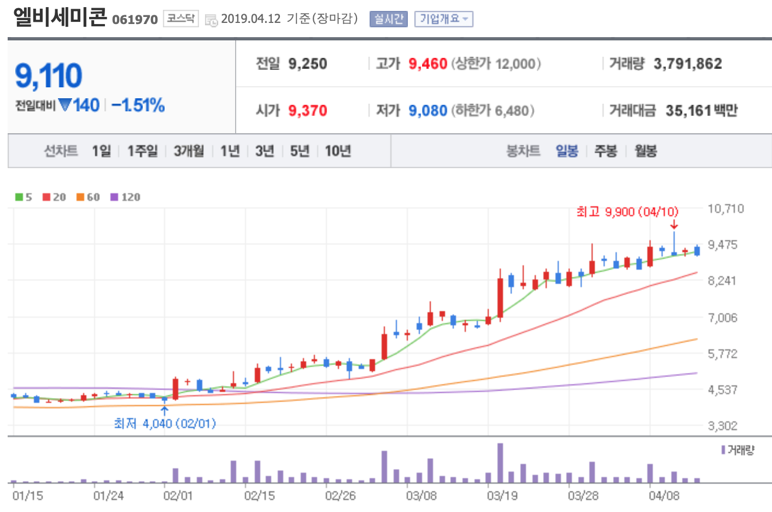This screenshot has width=772, height=512.
Task: Click the tallest volume bar at 03/19
Action: [x=500, y=463]
